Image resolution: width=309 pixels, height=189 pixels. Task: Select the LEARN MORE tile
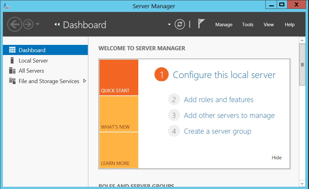click(x=119, y=150)
